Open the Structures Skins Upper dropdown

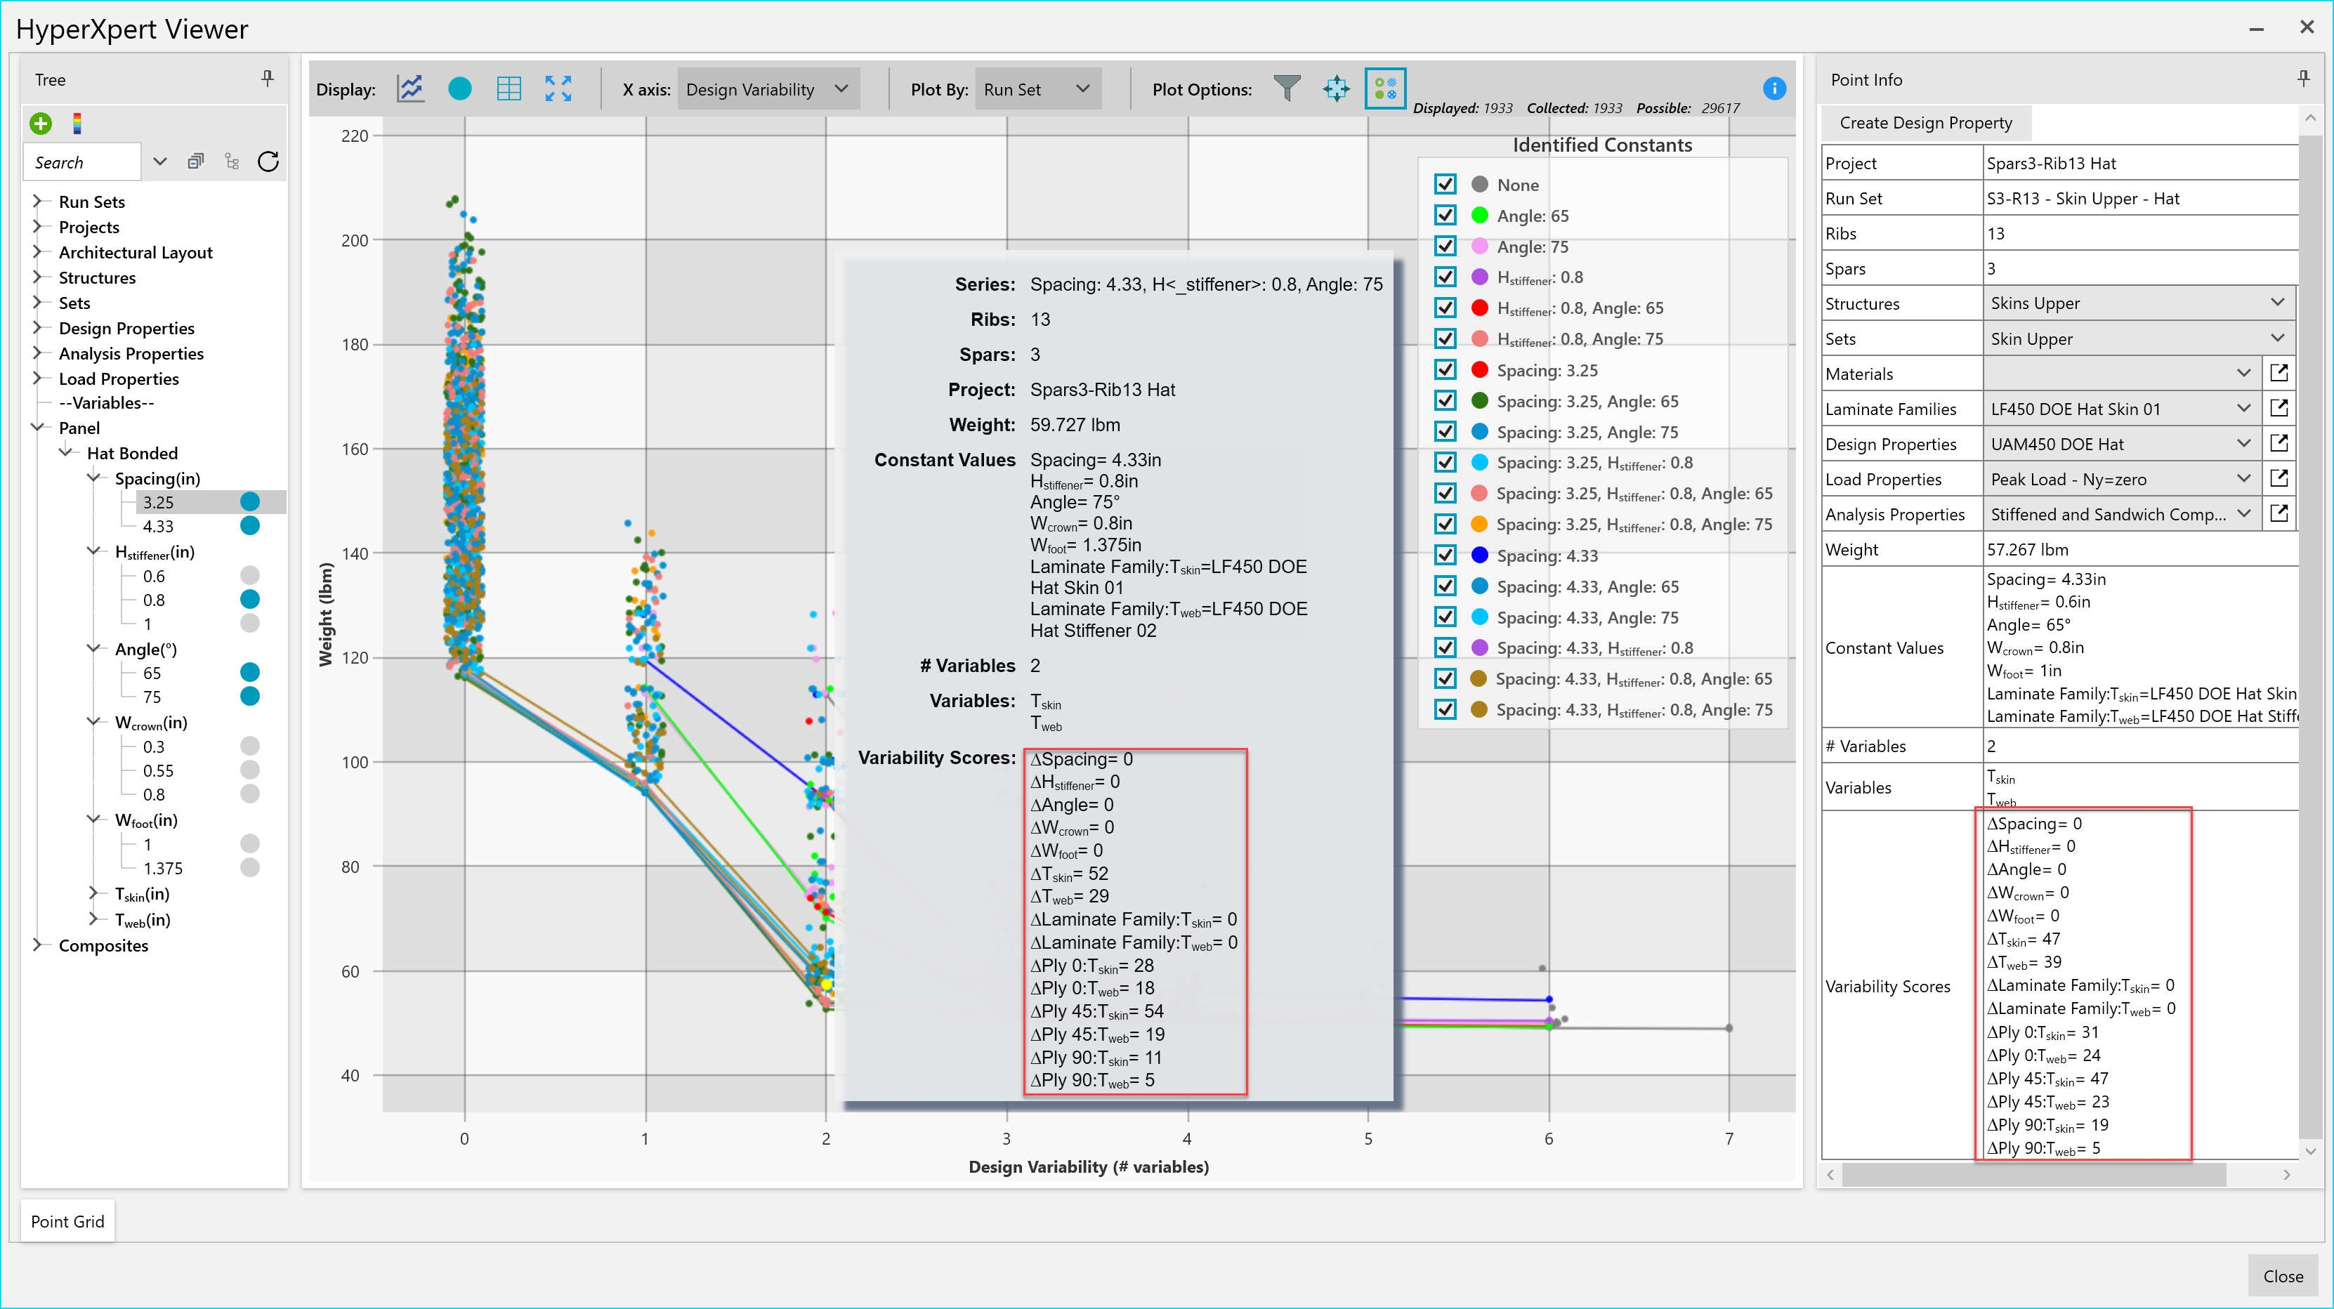[2138, 303]
